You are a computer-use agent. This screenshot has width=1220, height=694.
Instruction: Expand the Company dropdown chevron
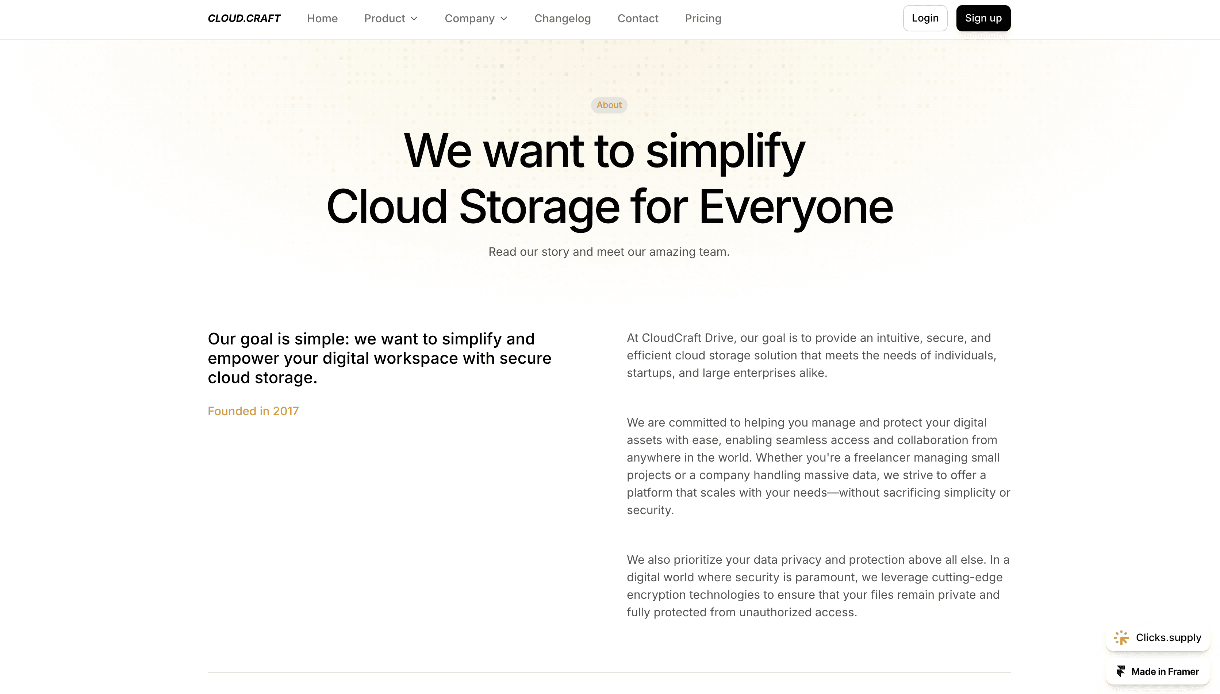pyautogui.click(x=503, y=19)
